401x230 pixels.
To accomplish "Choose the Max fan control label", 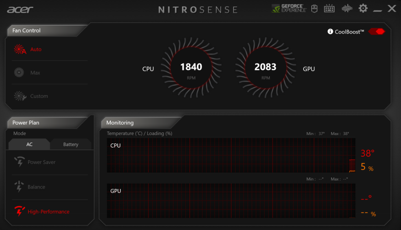I will coord(35,72).
